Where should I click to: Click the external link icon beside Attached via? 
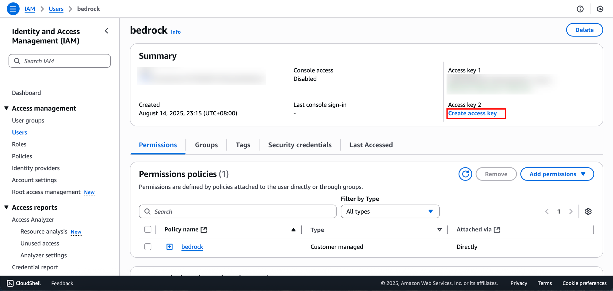point(497,229)
